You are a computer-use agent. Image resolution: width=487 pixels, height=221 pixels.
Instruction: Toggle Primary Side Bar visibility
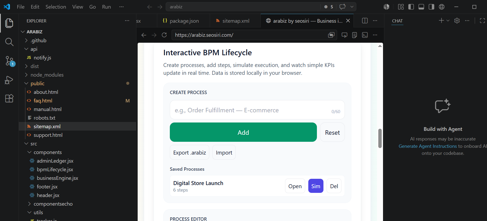pyautogui.click(x=411, y=7)
